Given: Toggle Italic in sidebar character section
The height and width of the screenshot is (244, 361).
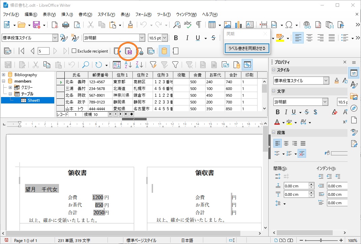Looking at the screenshot, I should click(286, 112).
